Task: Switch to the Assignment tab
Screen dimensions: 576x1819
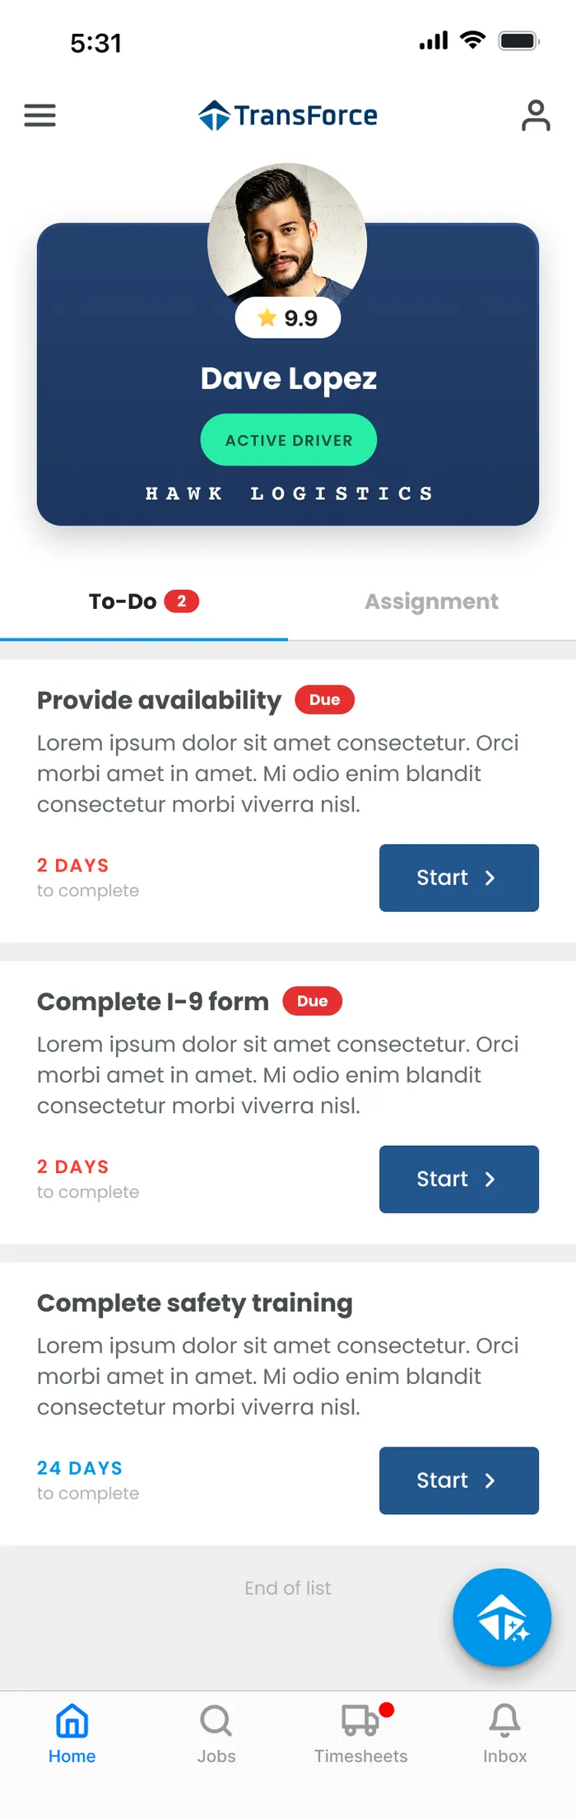Action: click(432, 601)
